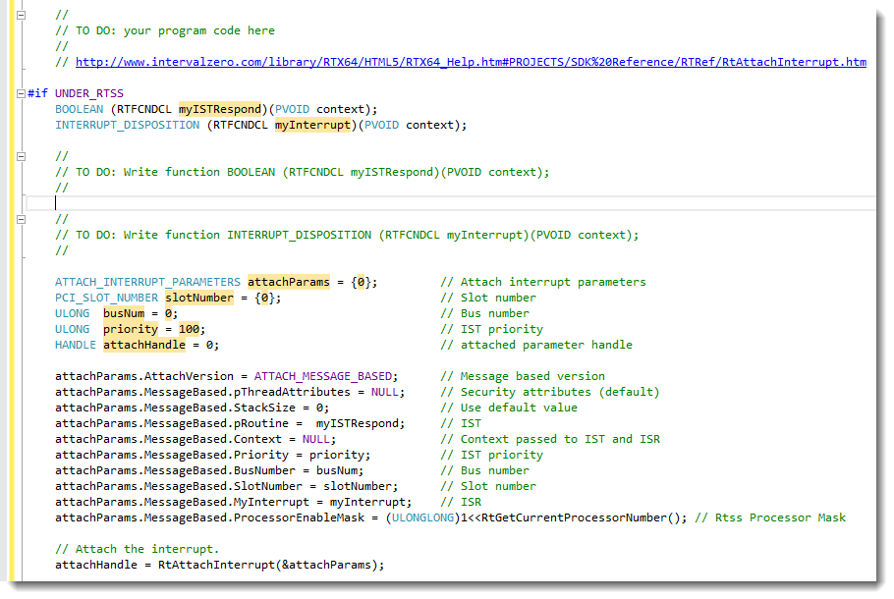
Task: Collapse the "your program code here" comment block
Action: click(21, 15)
